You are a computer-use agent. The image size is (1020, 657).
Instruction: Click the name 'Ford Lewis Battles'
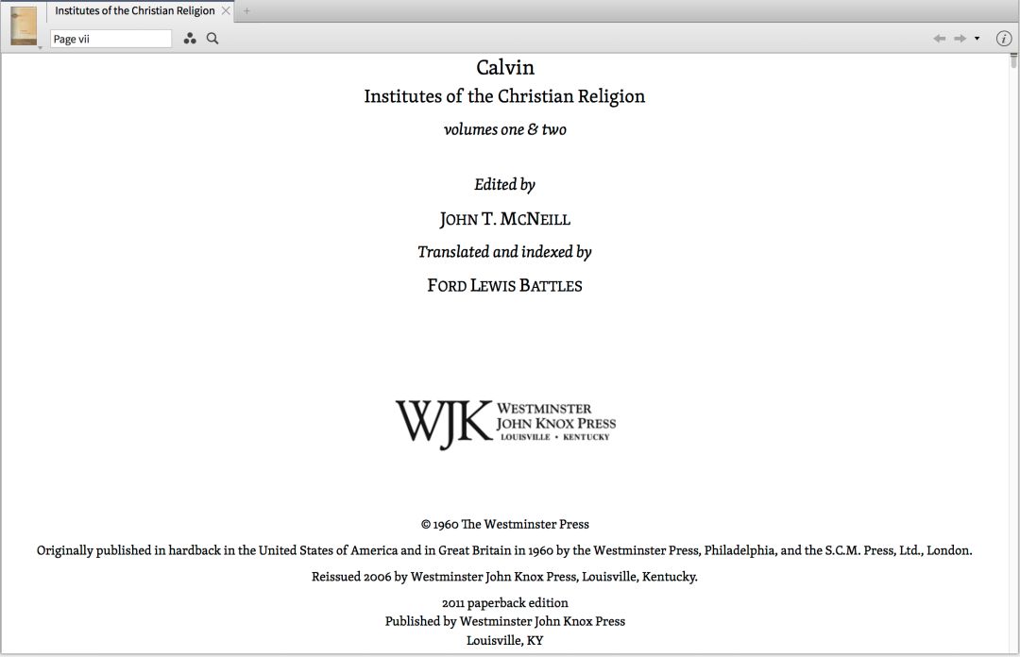pos(504,286)
